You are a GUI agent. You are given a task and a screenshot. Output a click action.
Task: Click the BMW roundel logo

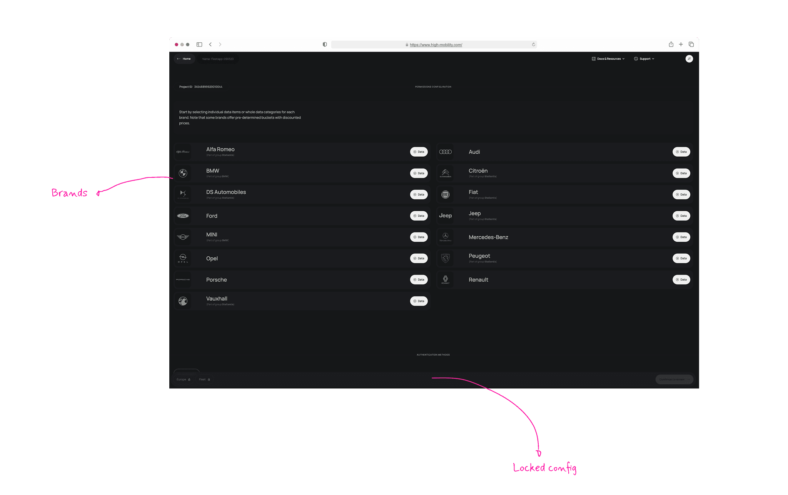[183, 173]
